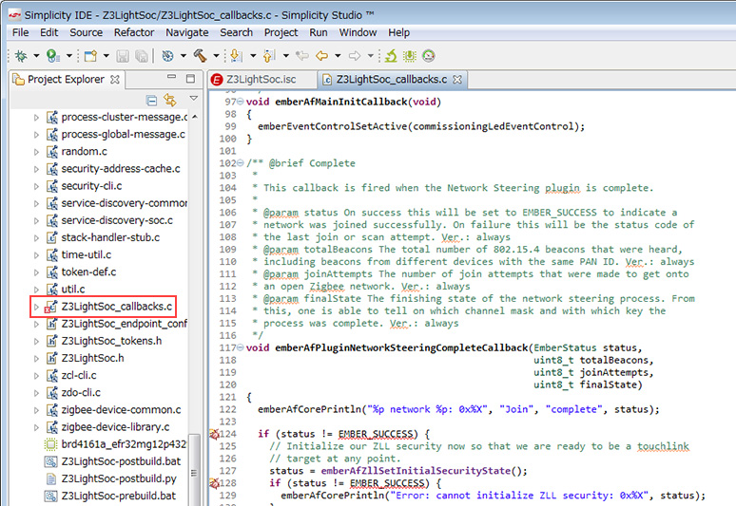The height and width of the screenshot is (506, 736).
Task: Expand random.c tree node
Action: (36, 152)
